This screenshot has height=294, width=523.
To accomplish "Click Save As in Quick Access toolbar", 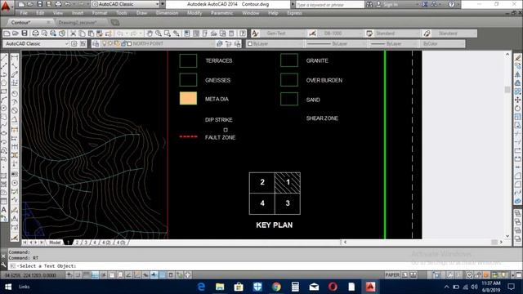I will tap(48, 4).
